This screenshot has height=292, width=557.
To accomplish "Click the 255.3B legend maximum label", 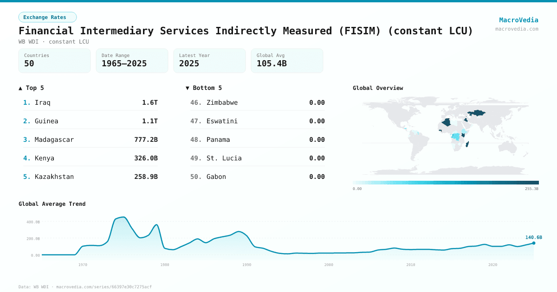I will point(532,189).
